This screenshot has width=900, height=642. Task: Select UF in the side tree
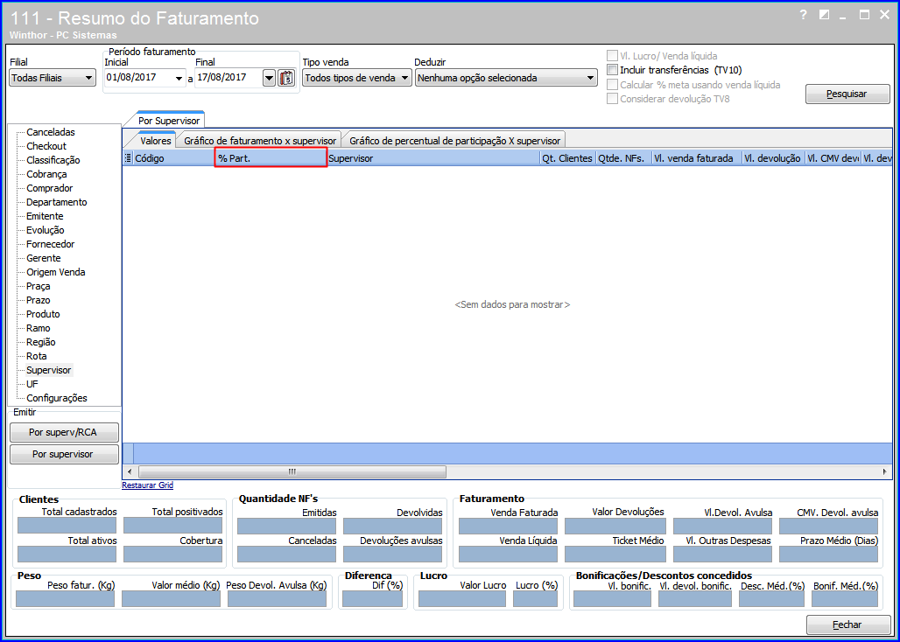coord(32,384)
